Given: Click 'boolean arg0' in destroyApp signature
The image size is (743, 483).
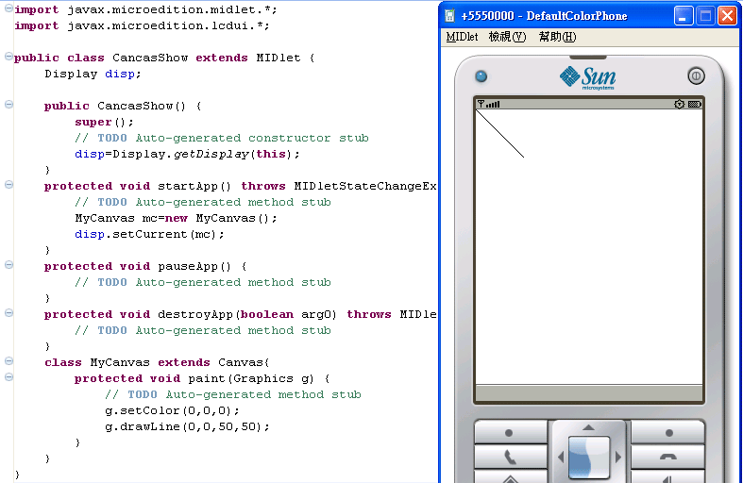Looking at the screenshot, I should click(x=289, y=314).
